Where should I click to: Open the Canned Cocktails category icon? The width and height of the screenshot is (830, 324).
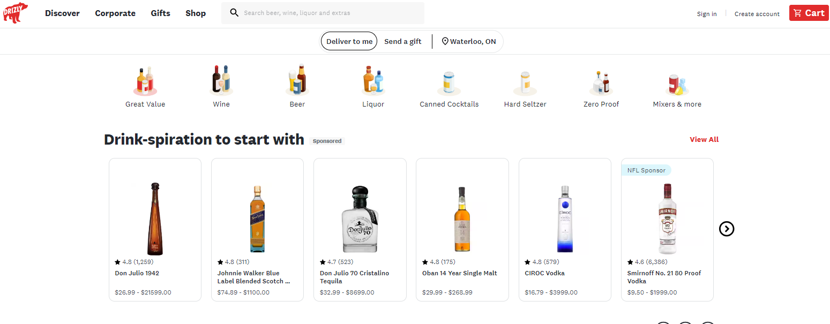pos(449,83)
